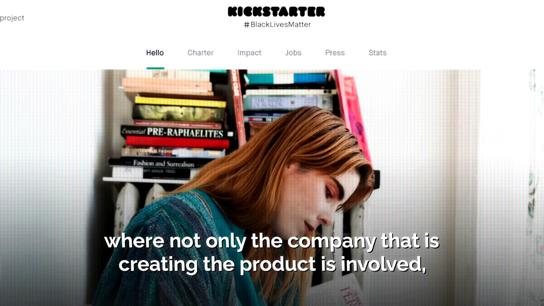Click the caption line 'where not only the company'
544x306 pixels.
click(x=272, y=241)
